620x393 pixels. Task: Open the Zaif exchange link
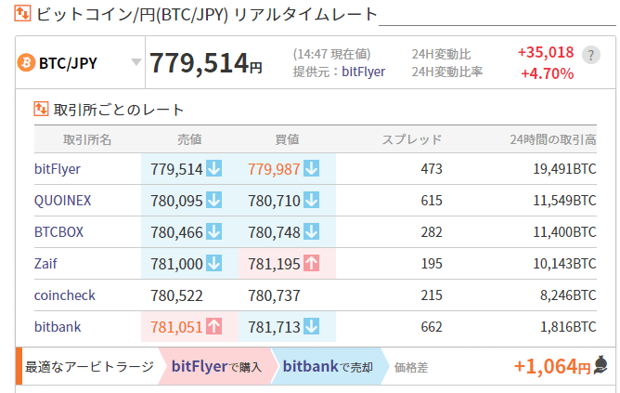click(45, 264)
